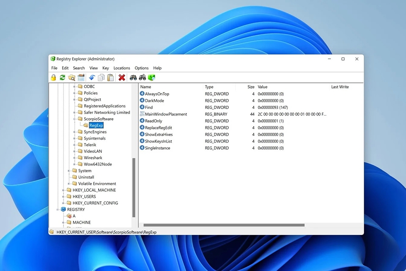Click the horizontal scrollbar in value list

click(x=224, y=225)
